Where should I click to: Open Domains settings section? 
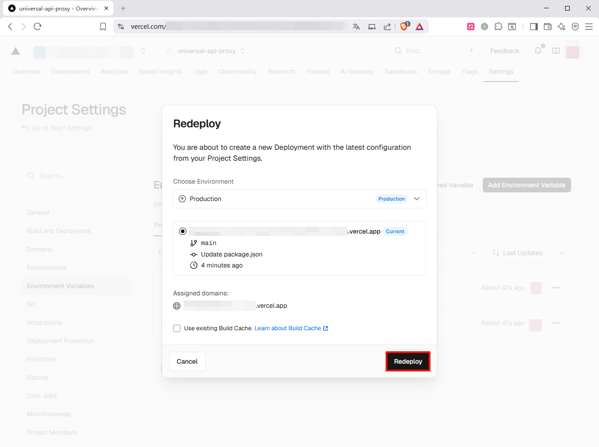click(40, 249)
